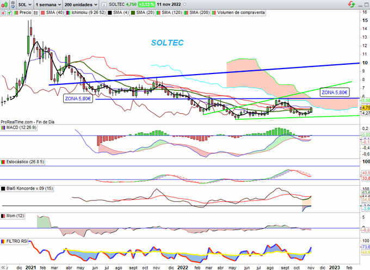The image size is (370, 270).
Task: Open SMA (120) indicator settings
Action: pos(171,13)
